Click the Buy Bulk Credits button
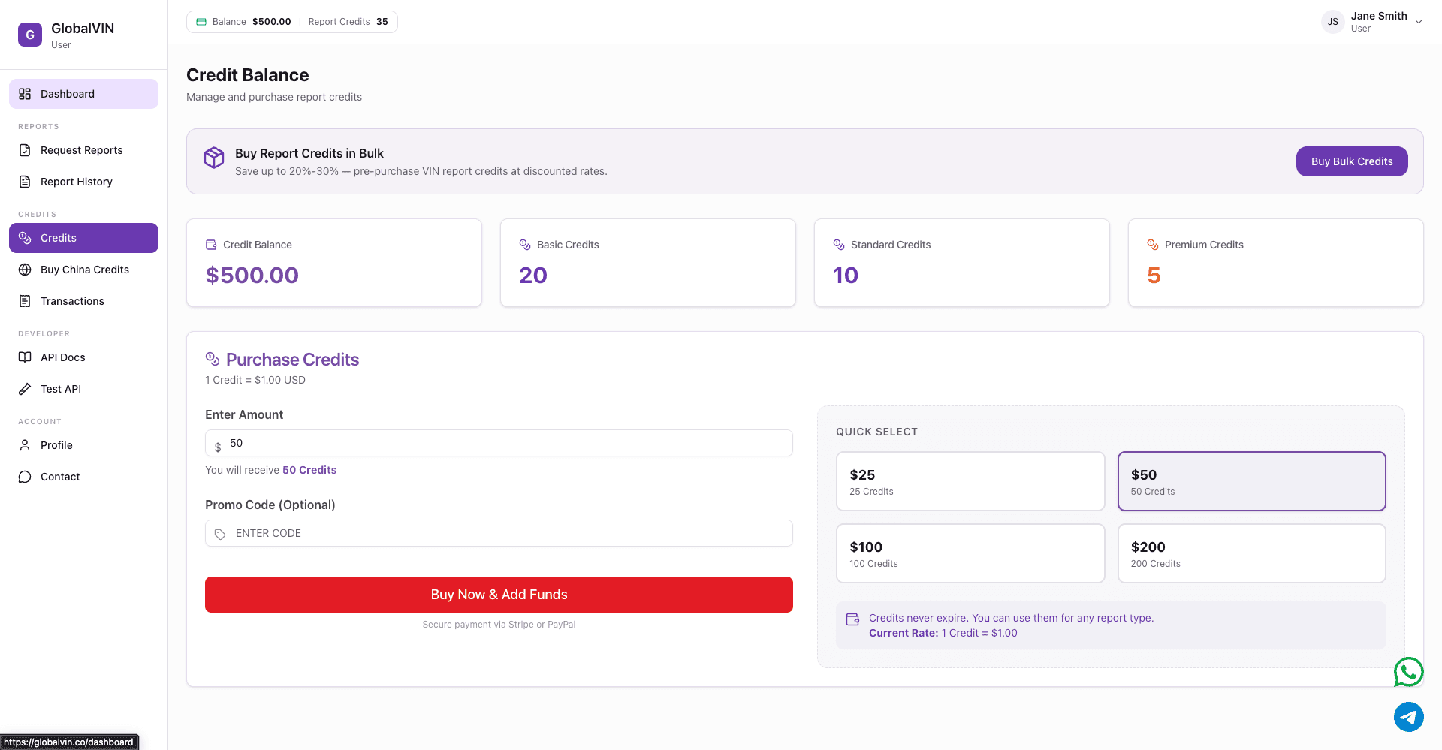 point(1351,161)
